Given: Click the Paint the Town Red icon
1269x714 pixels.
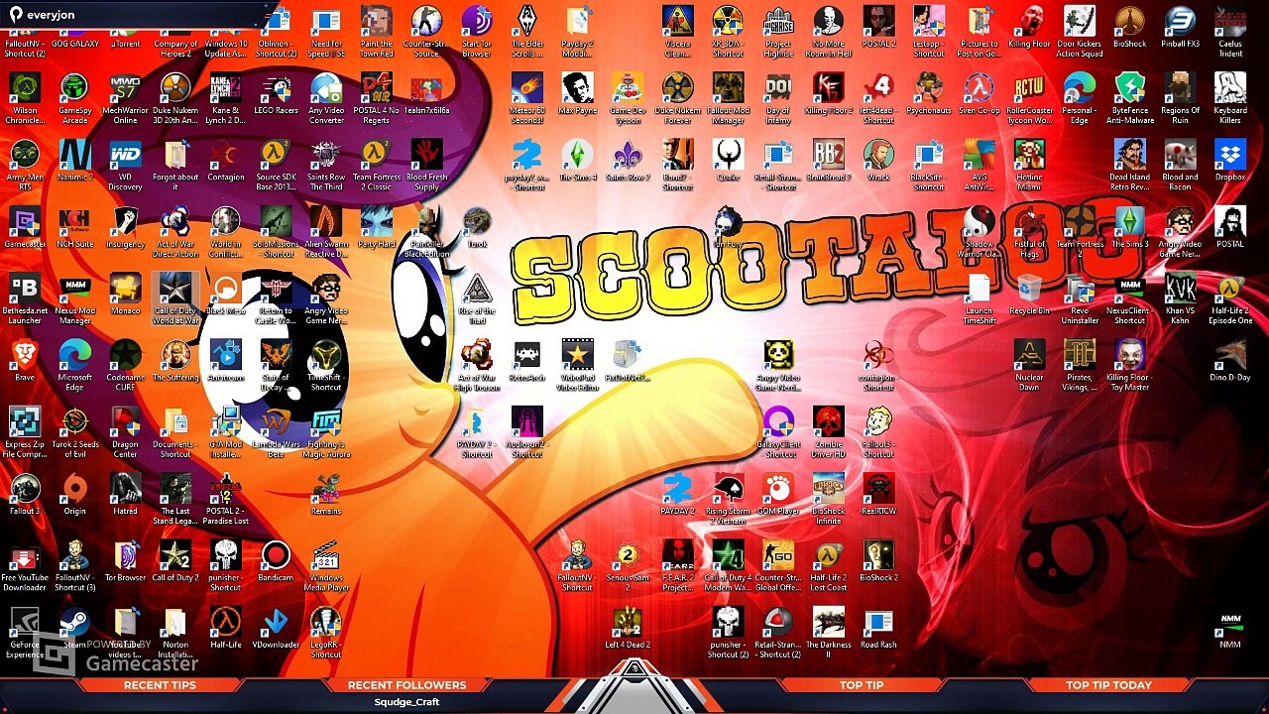Looking at the screenshot, I should click(x=376, y=31).
